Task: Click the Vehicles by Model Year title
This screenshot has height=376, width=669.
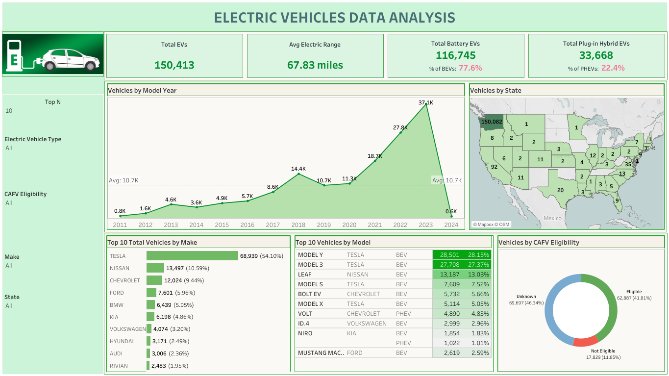Action: point(142,90)
